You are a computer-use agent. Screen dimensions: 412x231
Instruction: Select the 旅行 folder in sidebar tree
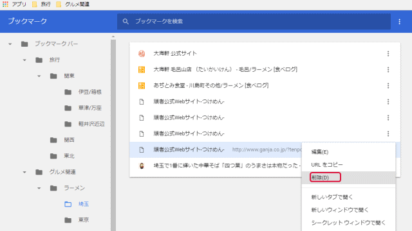[55, 60]
